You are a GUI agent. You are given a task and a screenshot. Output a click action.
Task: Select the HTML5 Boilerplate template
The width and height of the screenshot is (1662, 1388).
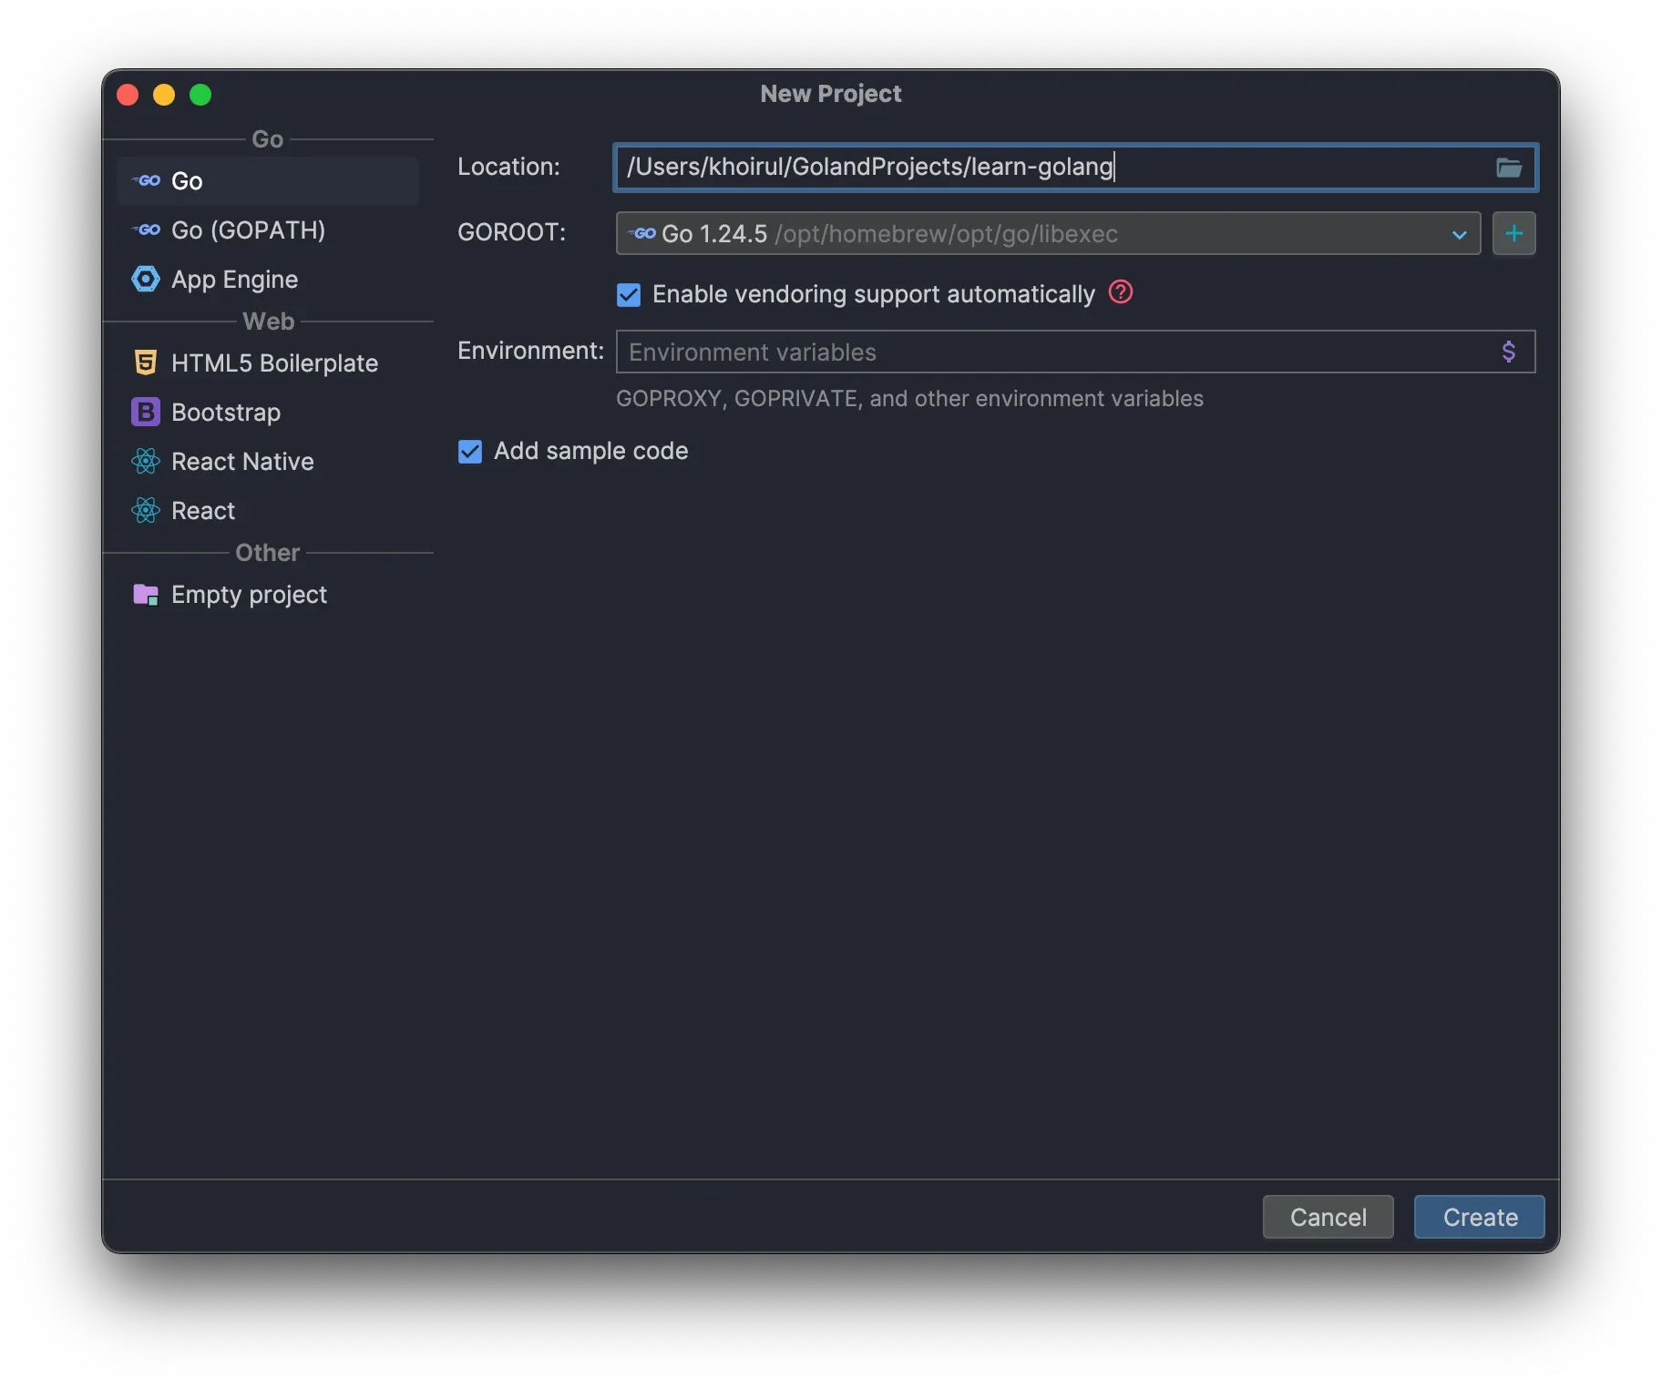(x=273, y=362)
